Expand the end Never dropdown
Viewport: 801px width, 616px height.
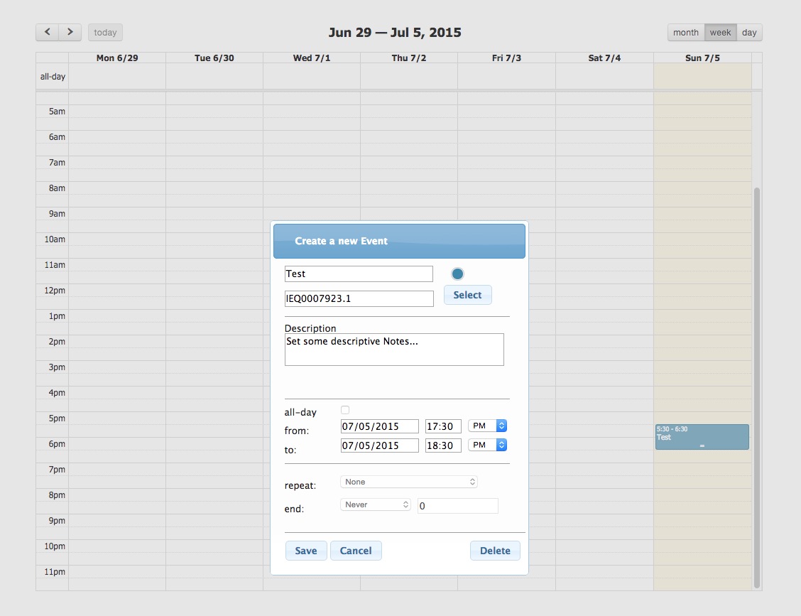[376, 504]
